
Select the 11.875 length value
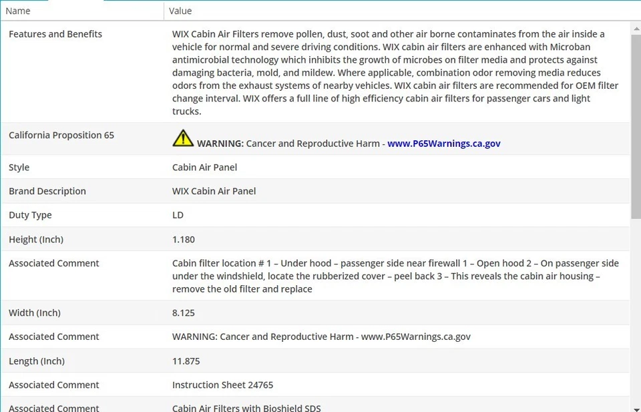click(x=186, y=361)
